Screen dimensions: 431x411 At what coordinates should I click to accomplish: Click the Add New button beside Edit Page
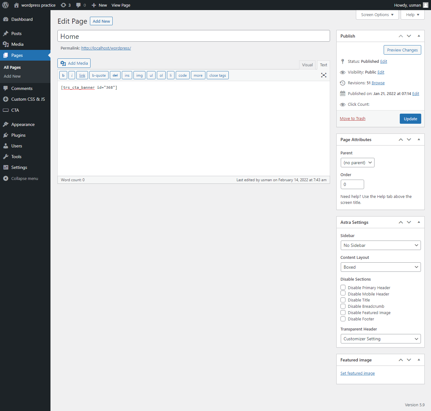click(101, 21)
